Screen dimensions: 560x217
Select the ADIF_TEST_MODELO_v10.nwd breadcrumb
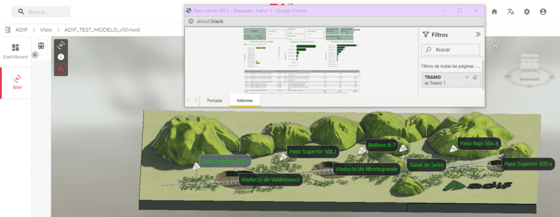coord(102,30)
